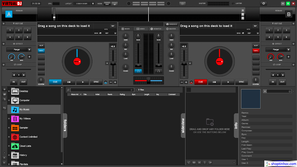Image resolution: width=297 pixels, height=167 pixels.
Task: Start playback on deck A play button
Action: point(83,82)
